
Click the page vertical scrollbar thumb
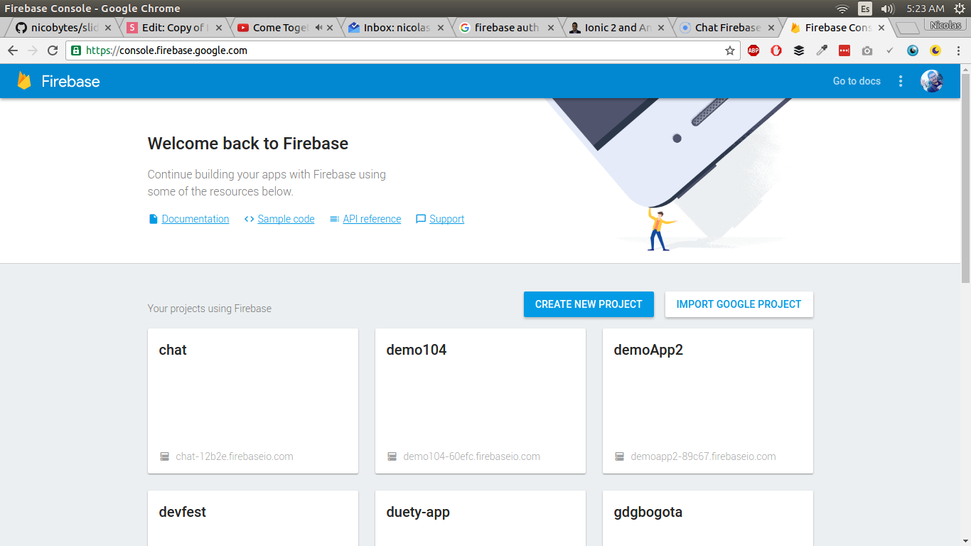(x=965, y=178)
